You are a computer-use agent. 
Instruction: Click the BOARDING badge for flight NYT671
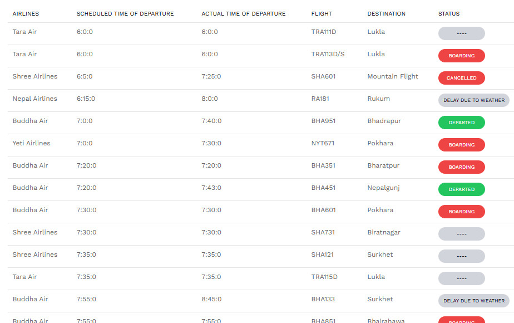pyautogui.click(x=461, y=145)
